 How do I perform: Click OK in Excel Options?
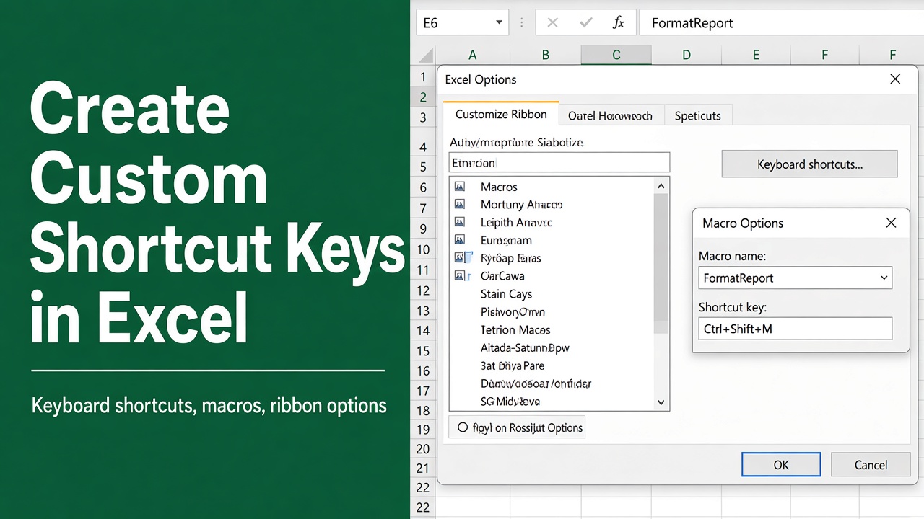point(781,465)
